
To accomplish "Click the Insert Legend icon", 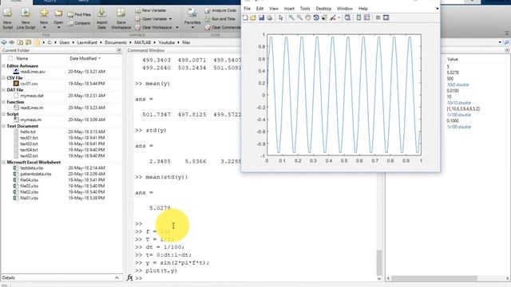I will coord(366,18).
